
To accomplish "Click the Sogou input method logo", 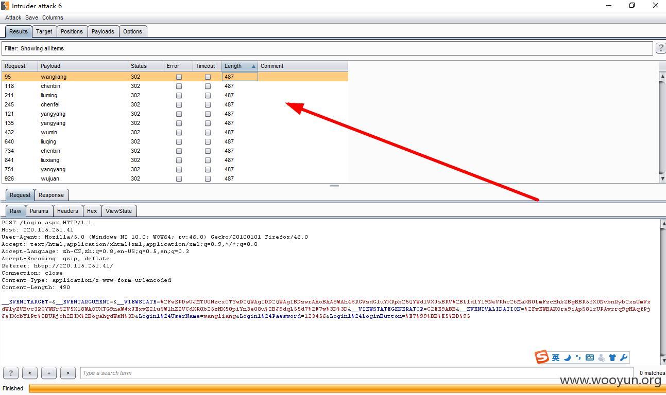I will 541,357.
